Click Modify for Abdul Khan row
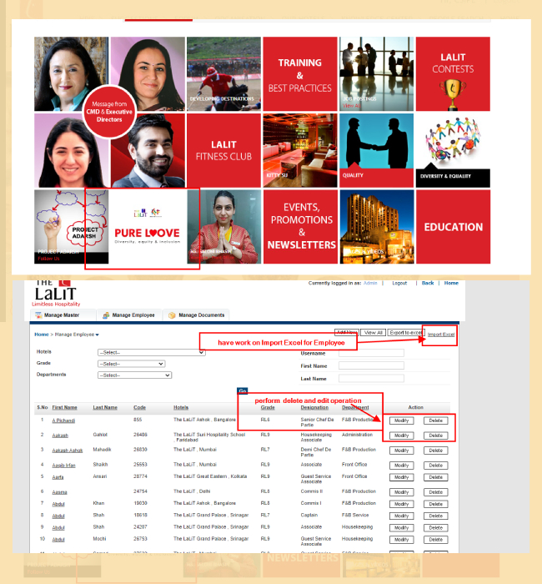Viewport: 542px width, 584px height. [x=401, y=504]
